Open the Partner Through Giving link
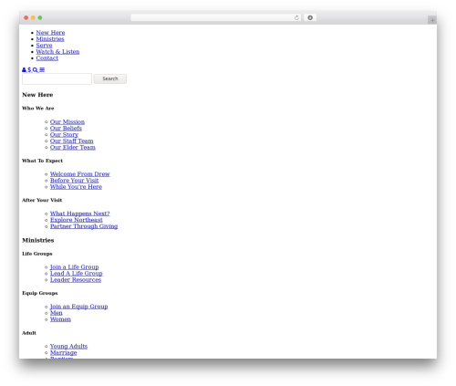This screenshot has width=456, height=386. pyautogui.click(x=84, y=226)
